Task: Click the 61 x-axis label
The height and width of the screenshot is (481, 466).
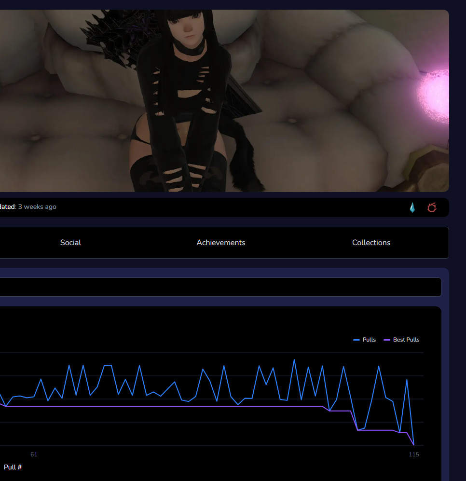Action: 34,454
